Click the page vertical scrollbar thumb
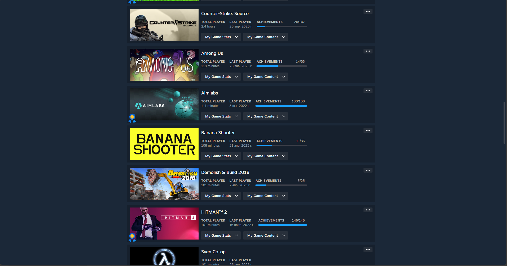Screen dimensions: 507x266 [504, 123]
